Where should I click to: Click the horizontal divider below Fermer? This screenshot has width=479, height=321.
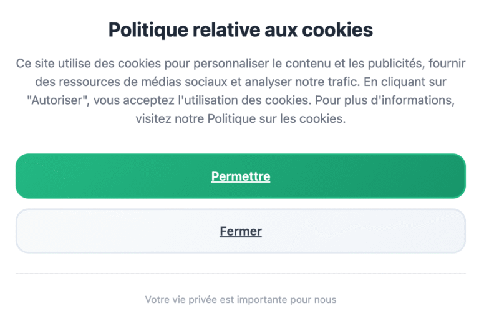point(240,273)
